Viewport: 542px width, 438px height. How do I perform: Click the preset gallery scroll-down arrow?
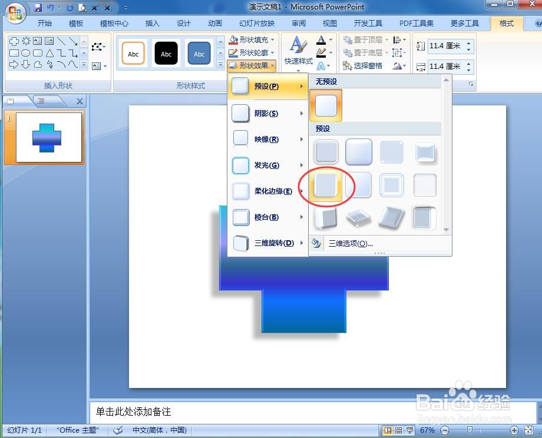pos(446,230)
